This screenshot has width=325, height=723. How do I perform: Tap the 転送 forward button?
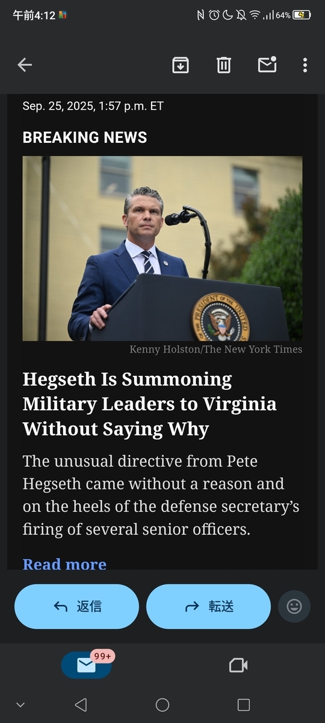[x=208, y=606]
